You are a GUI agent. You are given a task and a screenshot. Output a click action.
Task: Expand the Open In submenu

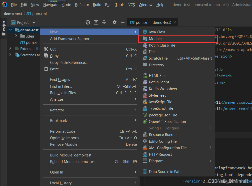pos(135,172)
